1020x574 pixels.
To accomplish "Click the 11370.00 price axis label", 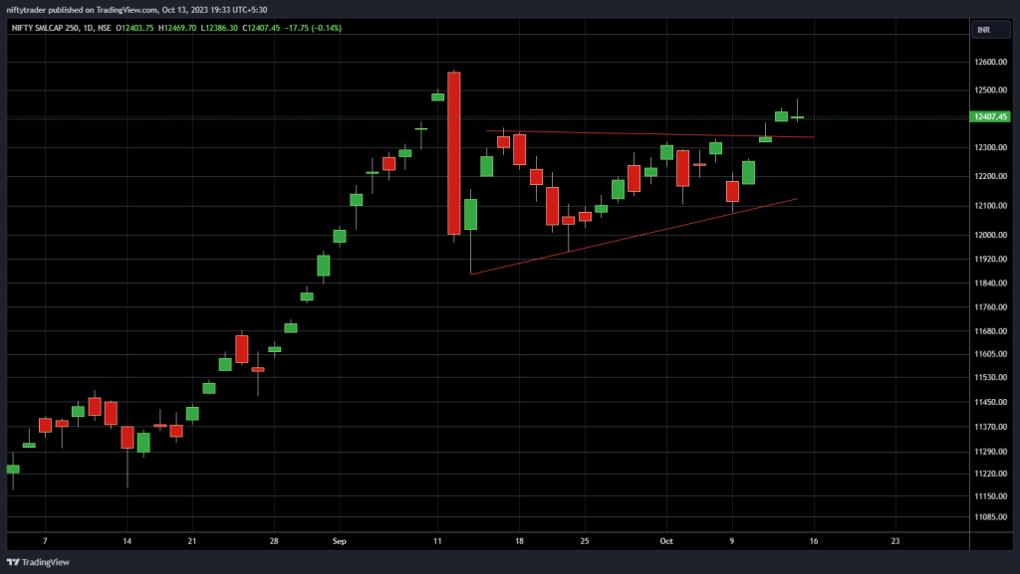I will coord(990,427).
